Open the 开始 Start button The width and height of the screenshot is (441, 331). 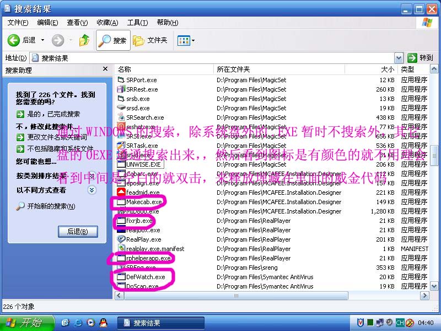click(26, 323)
